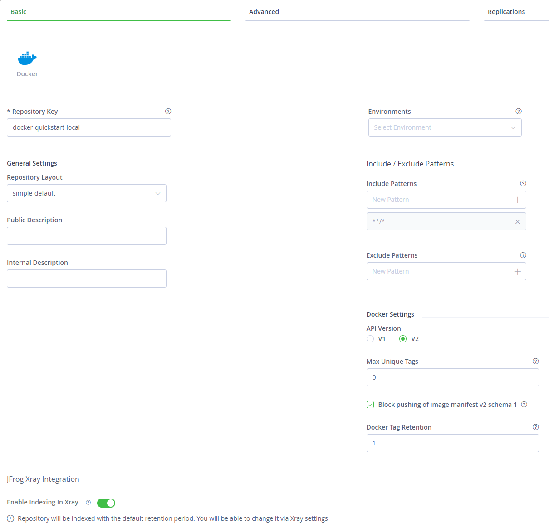
Task: Switch to the Advanced tab
Action: (x=264, y=12)
